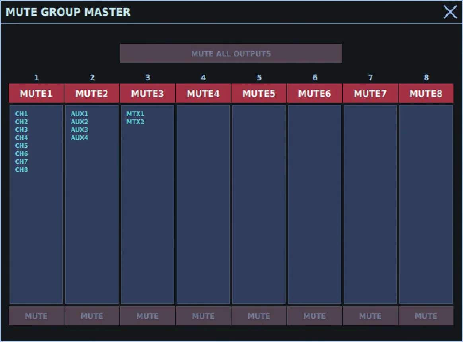Viewport: 463px width, 342px height.
Task: Toggle MUTE under group 4 column
Action: click(x=203, y=316)
